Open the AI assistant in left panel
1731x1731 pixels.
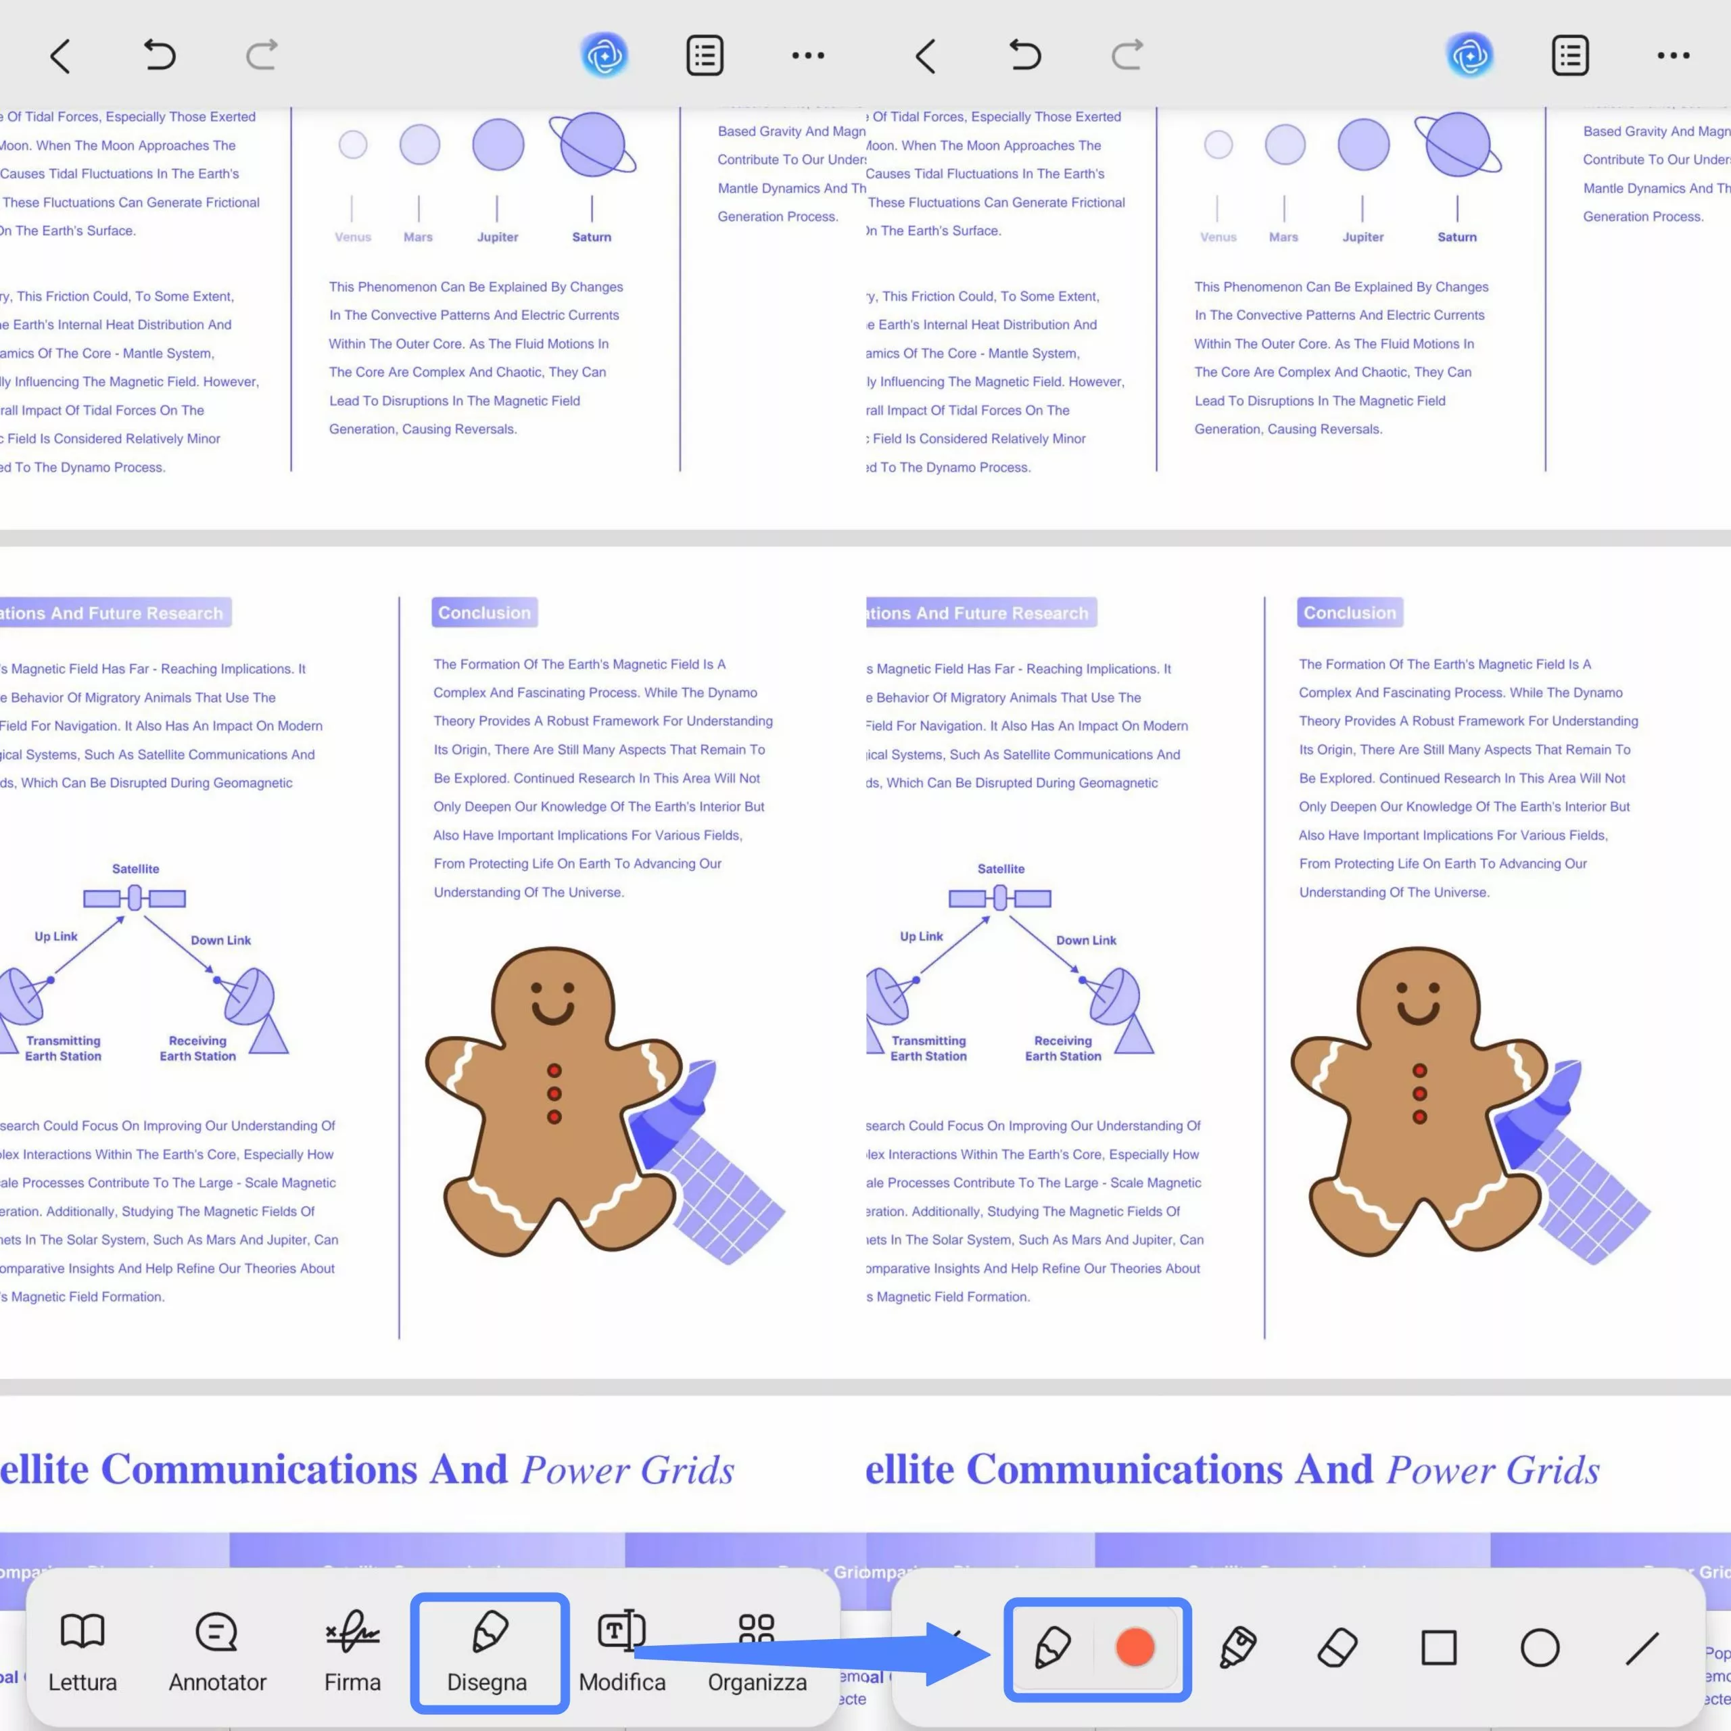point(604,55)
